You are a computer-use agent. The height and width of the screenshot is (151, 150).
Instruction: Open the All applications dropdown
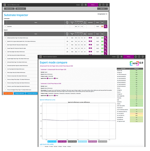click(x=102, y=14)
